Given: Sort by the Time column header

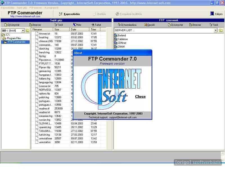Looking at the screenshot, I should (x=95, y=30).
